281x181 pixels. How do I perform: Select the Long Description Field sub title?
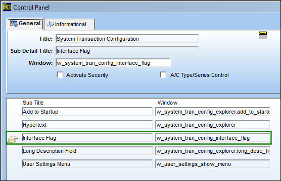click(x=87, y=151)
